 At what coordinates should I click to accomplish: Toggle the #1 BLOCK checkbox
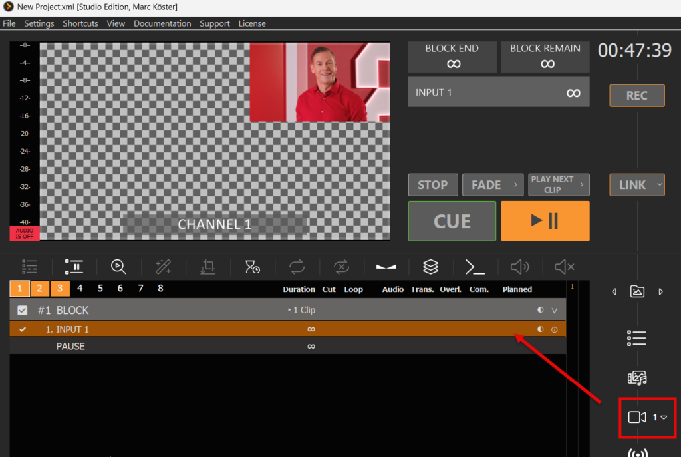(x=23, y=311)
